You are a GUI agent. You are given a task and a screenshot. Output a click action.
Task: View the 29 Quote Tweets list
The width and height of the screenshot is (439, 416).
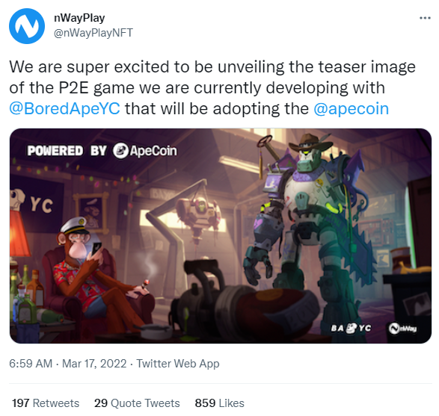137,403
